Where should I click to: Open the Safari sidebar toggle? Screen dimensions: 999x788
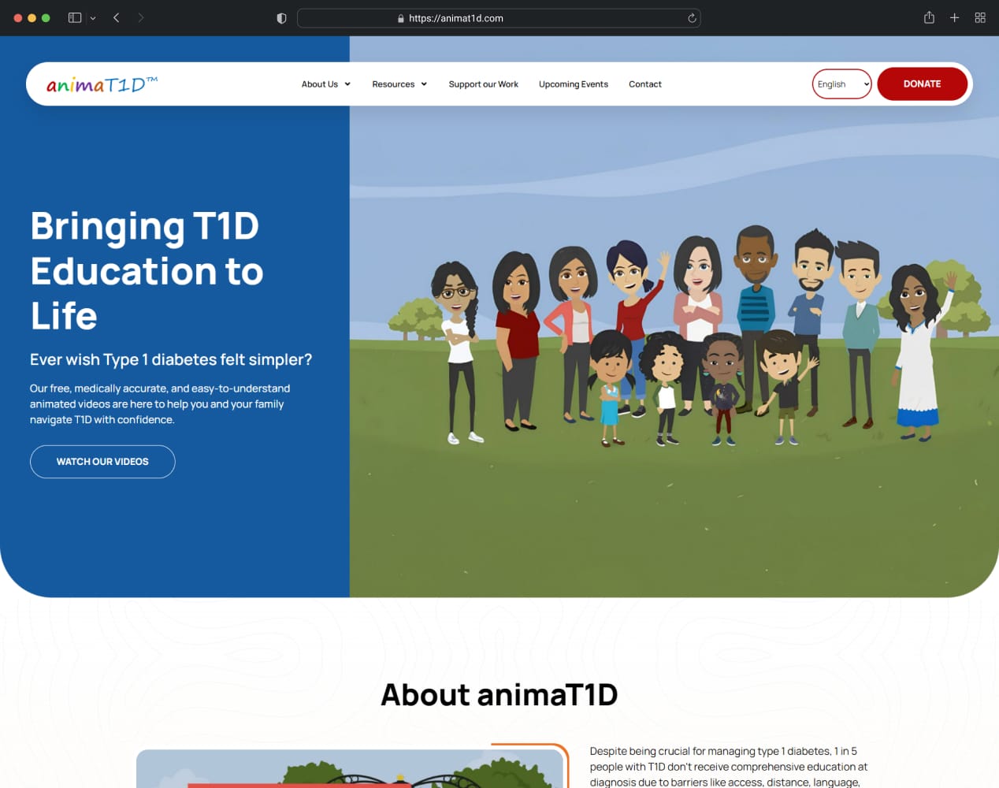coord(75,17)
